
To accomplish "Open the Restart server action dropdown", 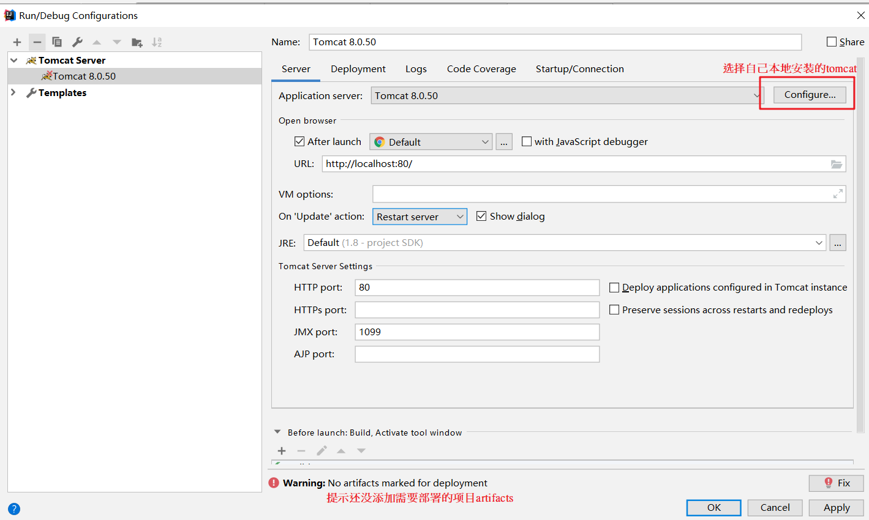I will 419,217.
